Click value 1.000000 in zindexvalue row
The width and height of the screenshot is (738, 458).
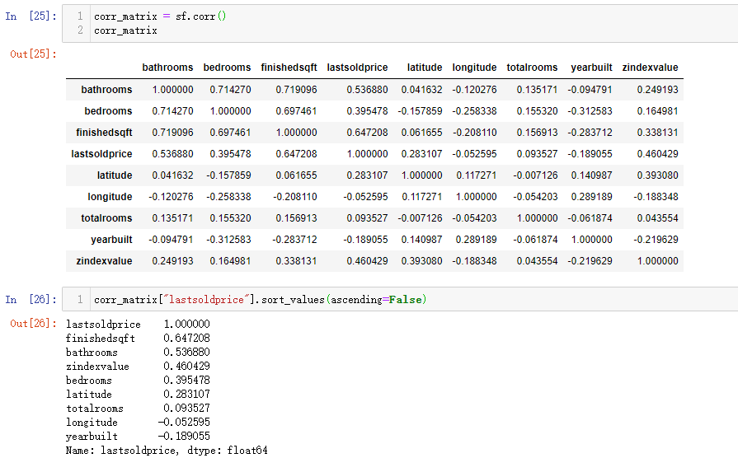(x=657, y=261)
